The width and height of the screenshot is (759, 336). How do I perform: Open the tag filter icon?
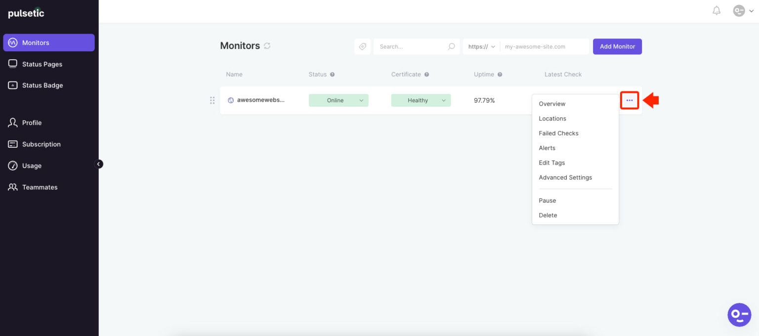coord(362,46)
